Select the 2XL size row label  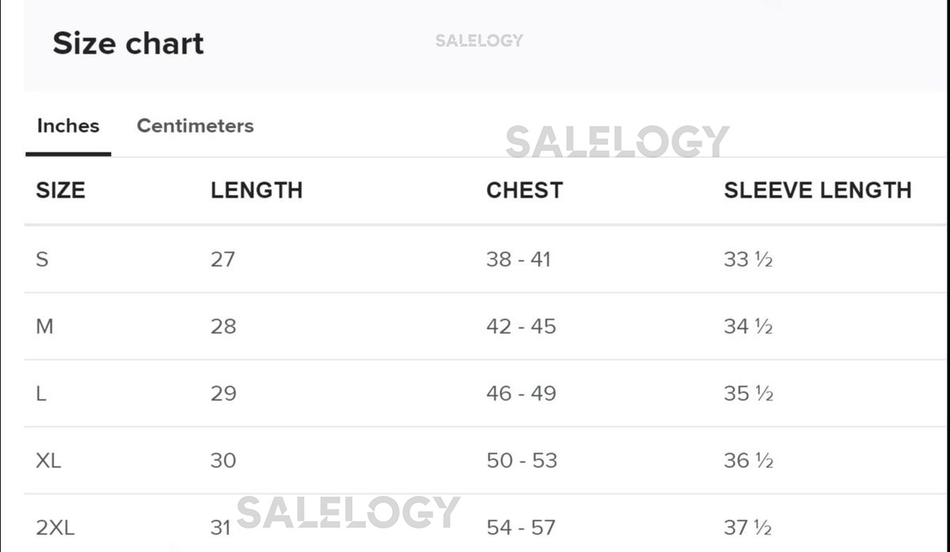pos(55,527)
